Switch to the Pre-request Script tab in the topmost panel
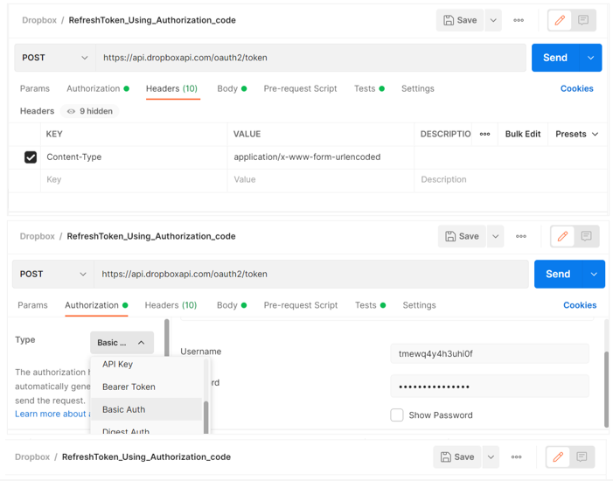The width and height of the screenshot is (613, 481). coord(300,88)
